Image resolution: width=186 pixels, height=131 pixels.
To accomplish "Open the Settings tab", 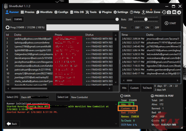I will click(x=121, y=12).
